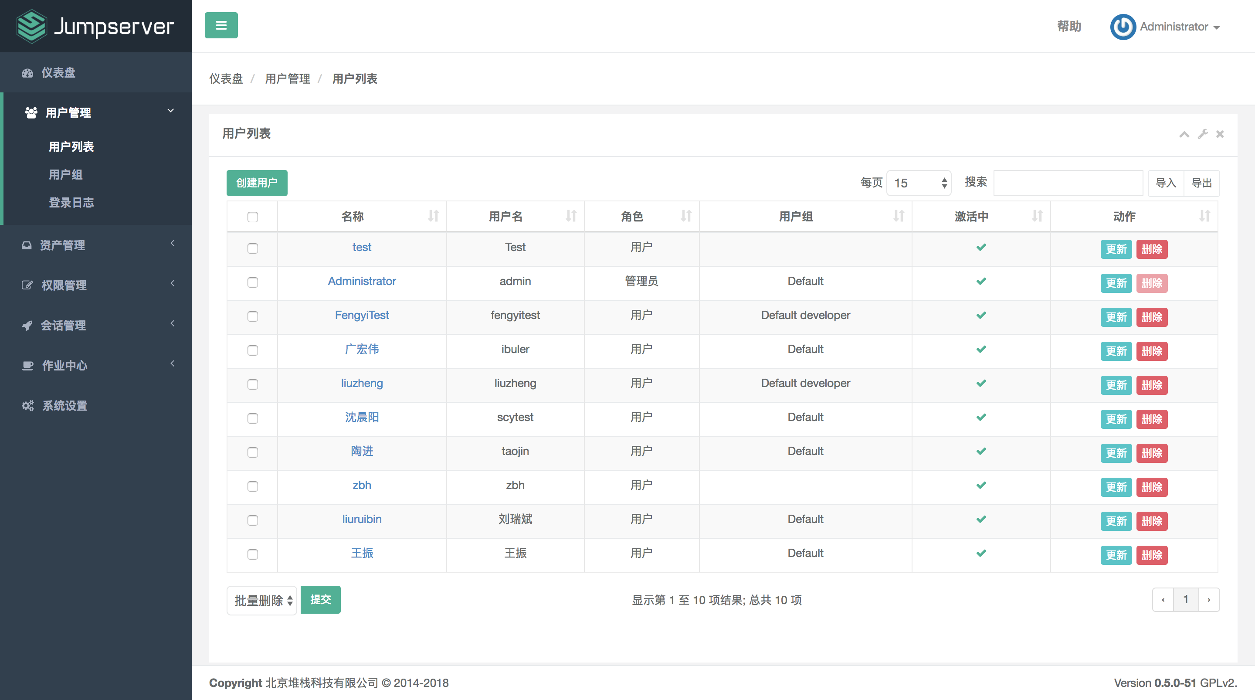Open the 登录日志 submenu item

[x=71, y=202]
